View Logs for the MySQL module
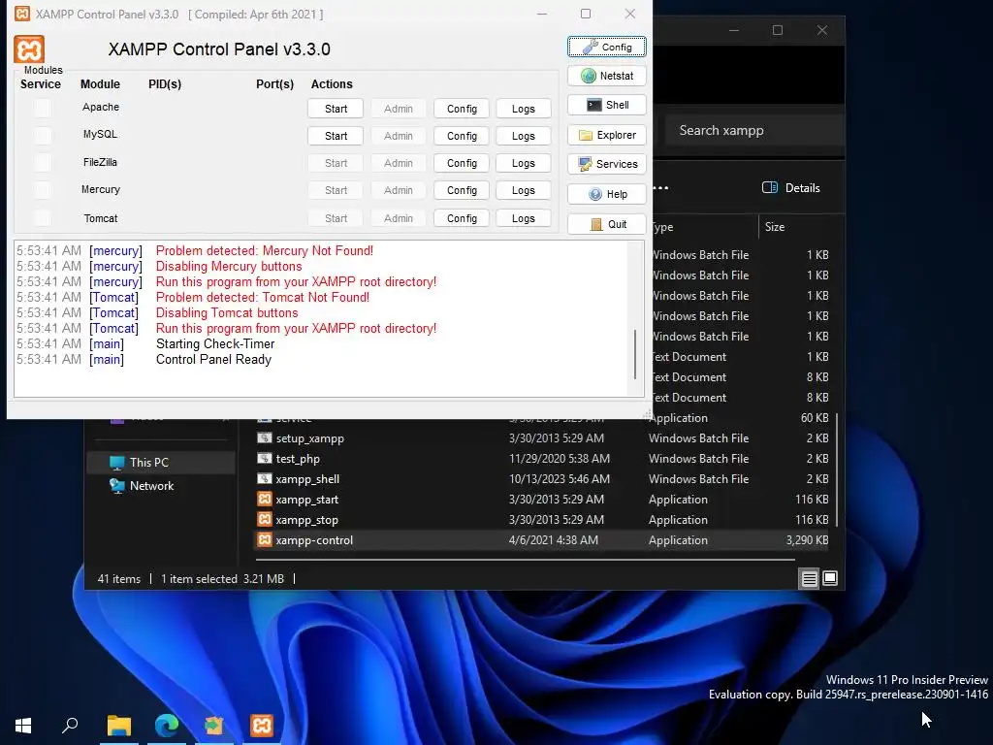993x745 pixels. click(523, 136)
